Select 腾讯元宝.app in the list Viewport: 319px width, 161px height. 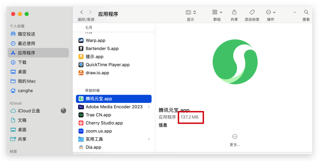coord(114,99)
